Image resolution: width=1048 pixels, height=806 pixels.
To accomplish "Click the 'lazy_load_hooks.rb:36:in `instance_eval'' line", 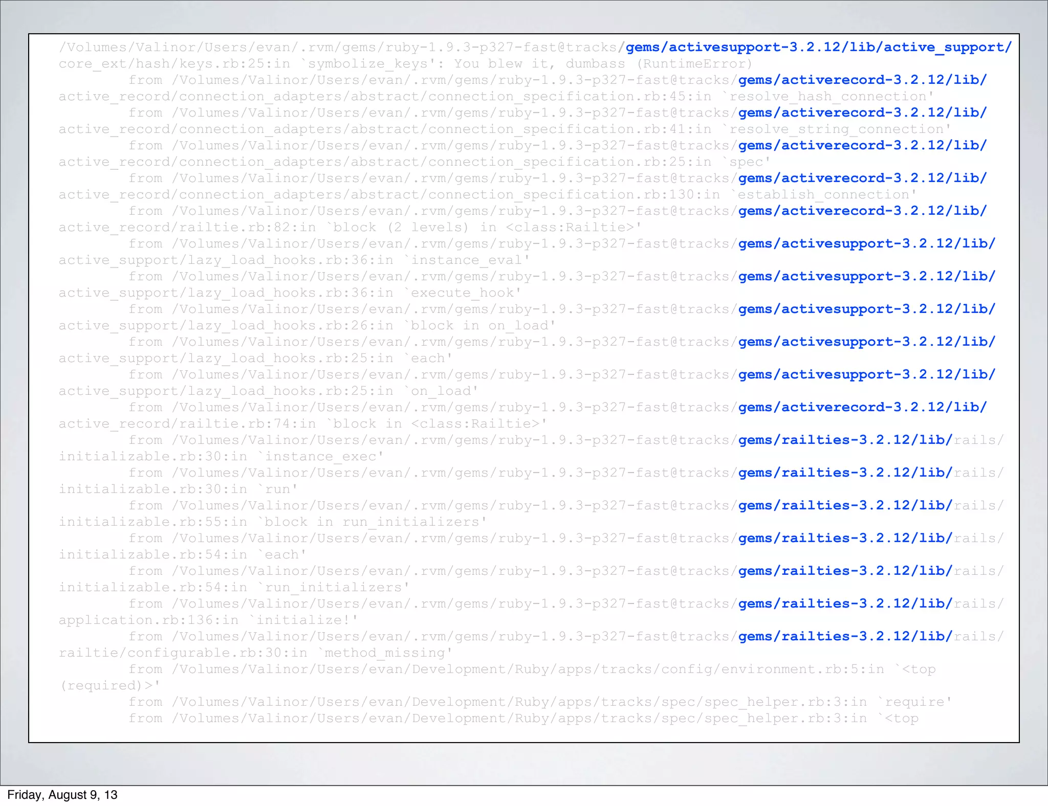I will (294, 260).
